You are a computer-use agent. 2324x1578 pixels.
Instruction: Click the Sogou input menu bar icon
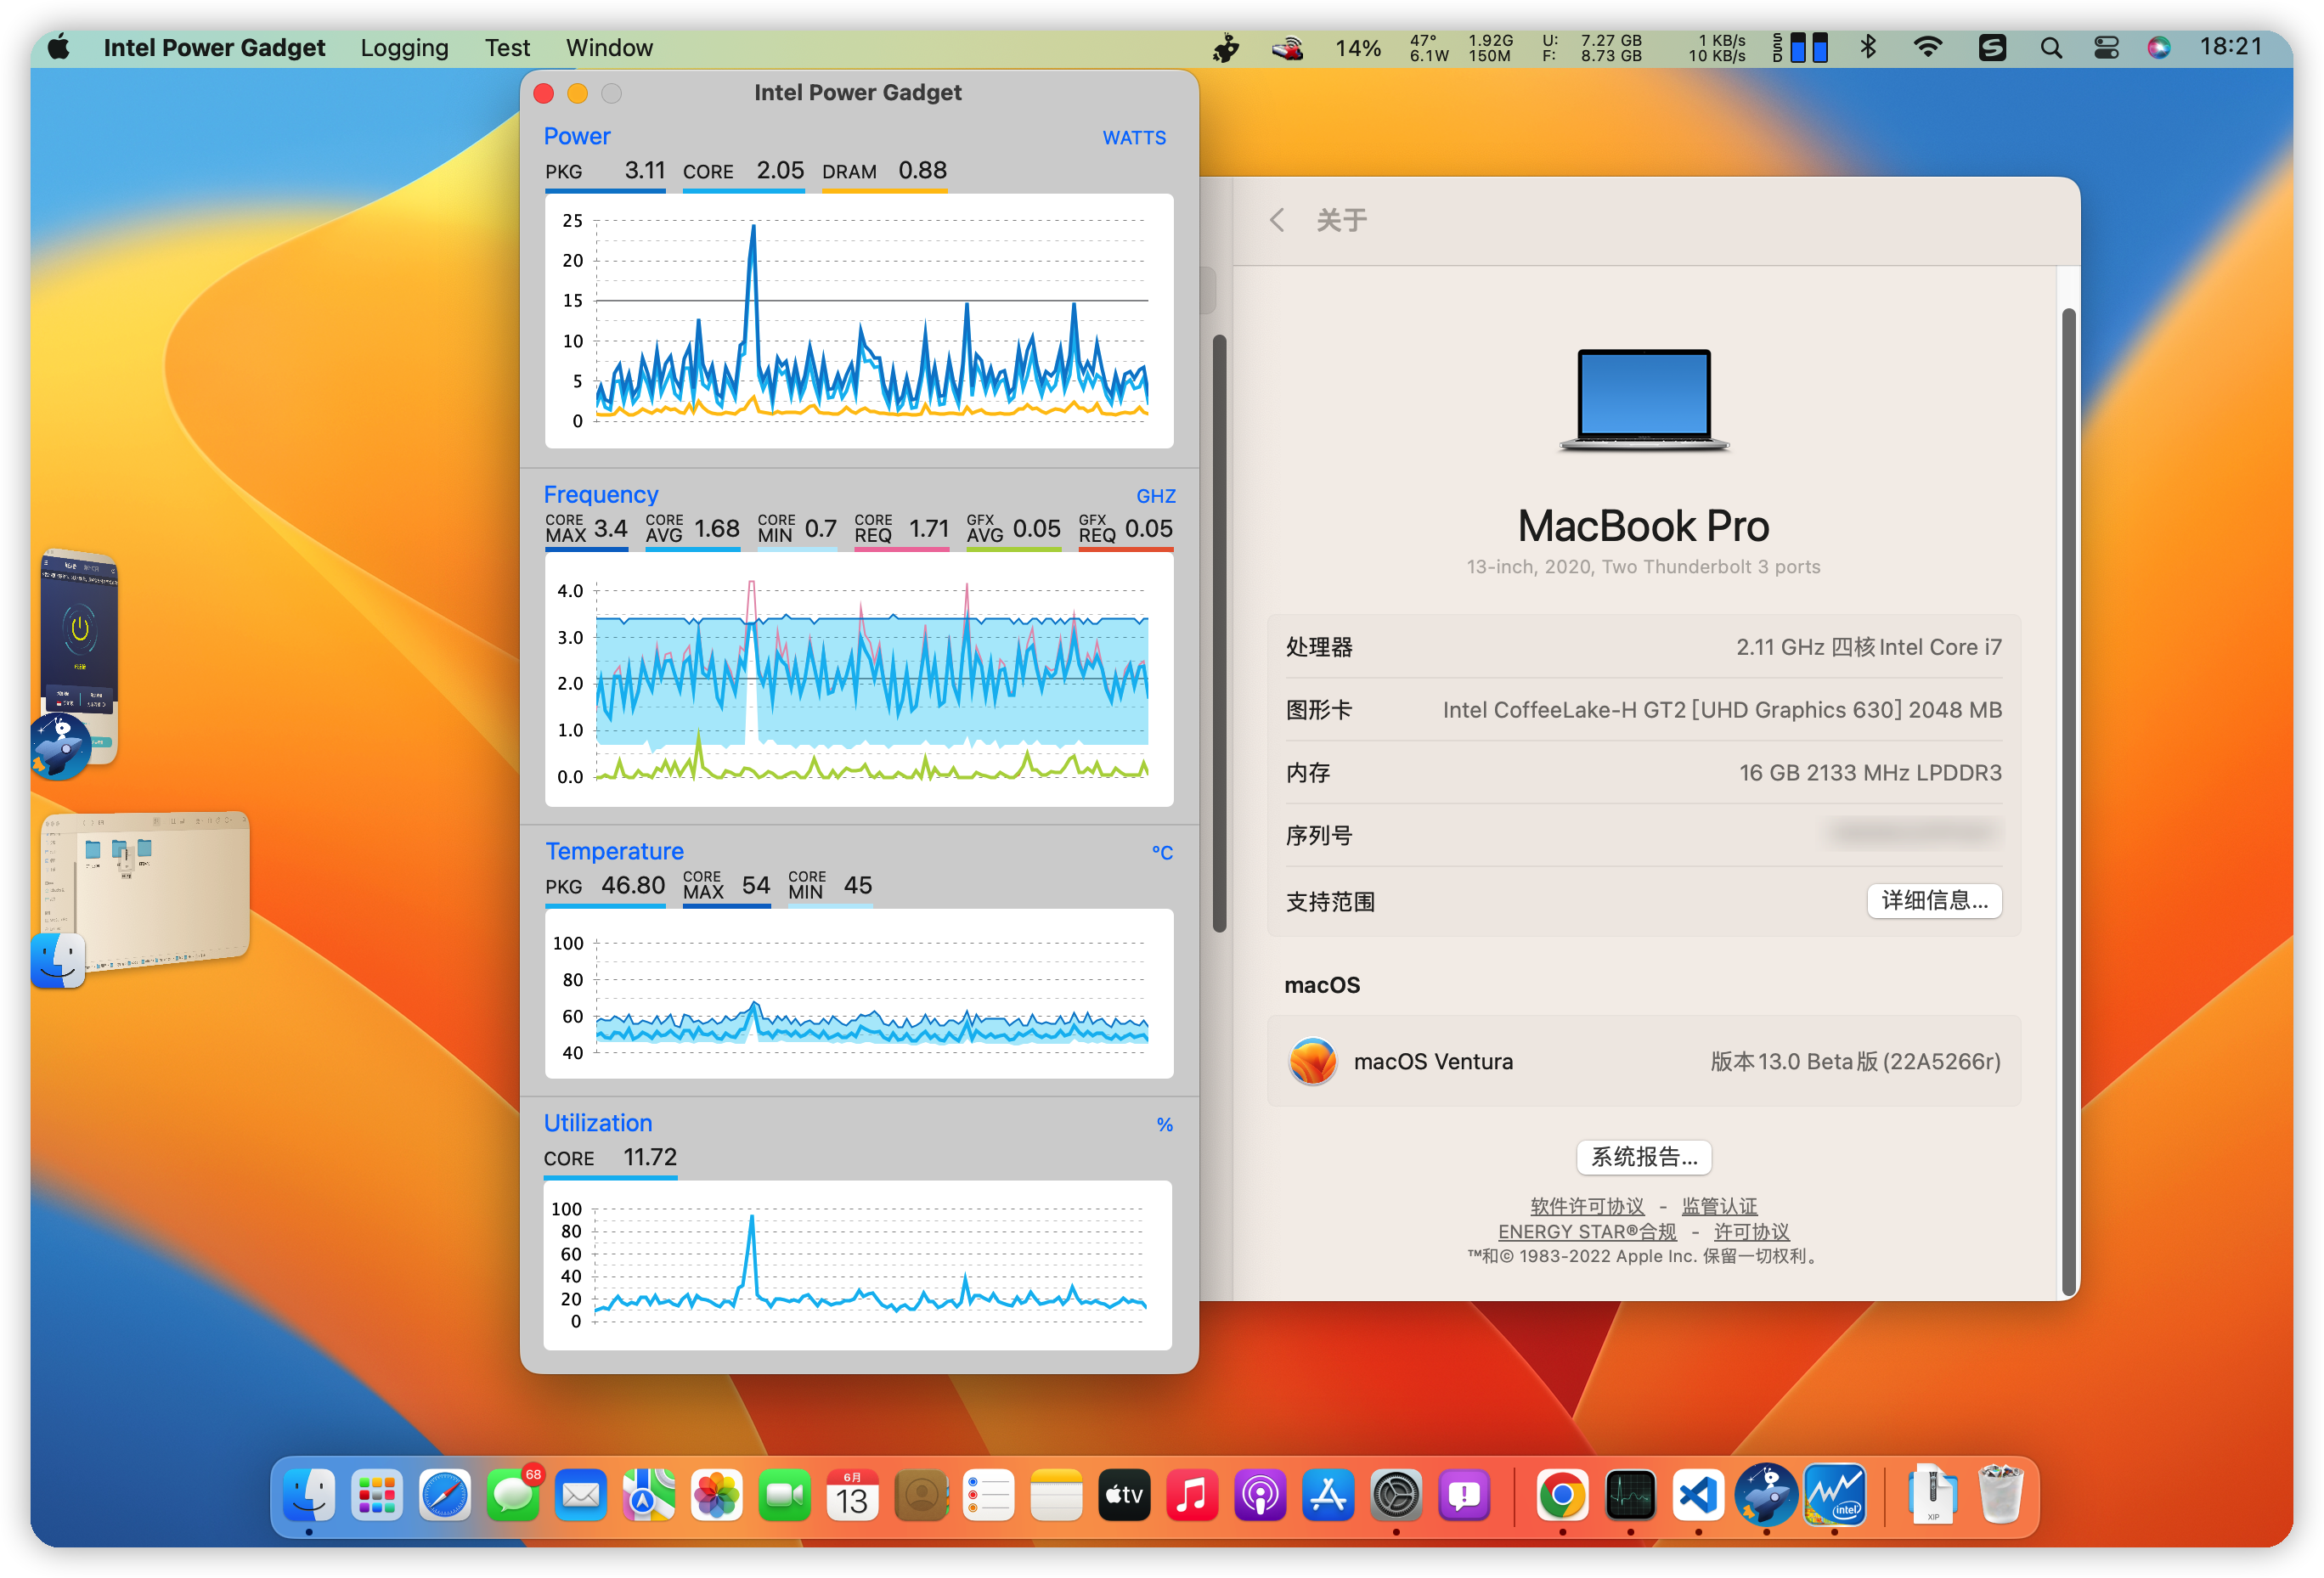1992,47
